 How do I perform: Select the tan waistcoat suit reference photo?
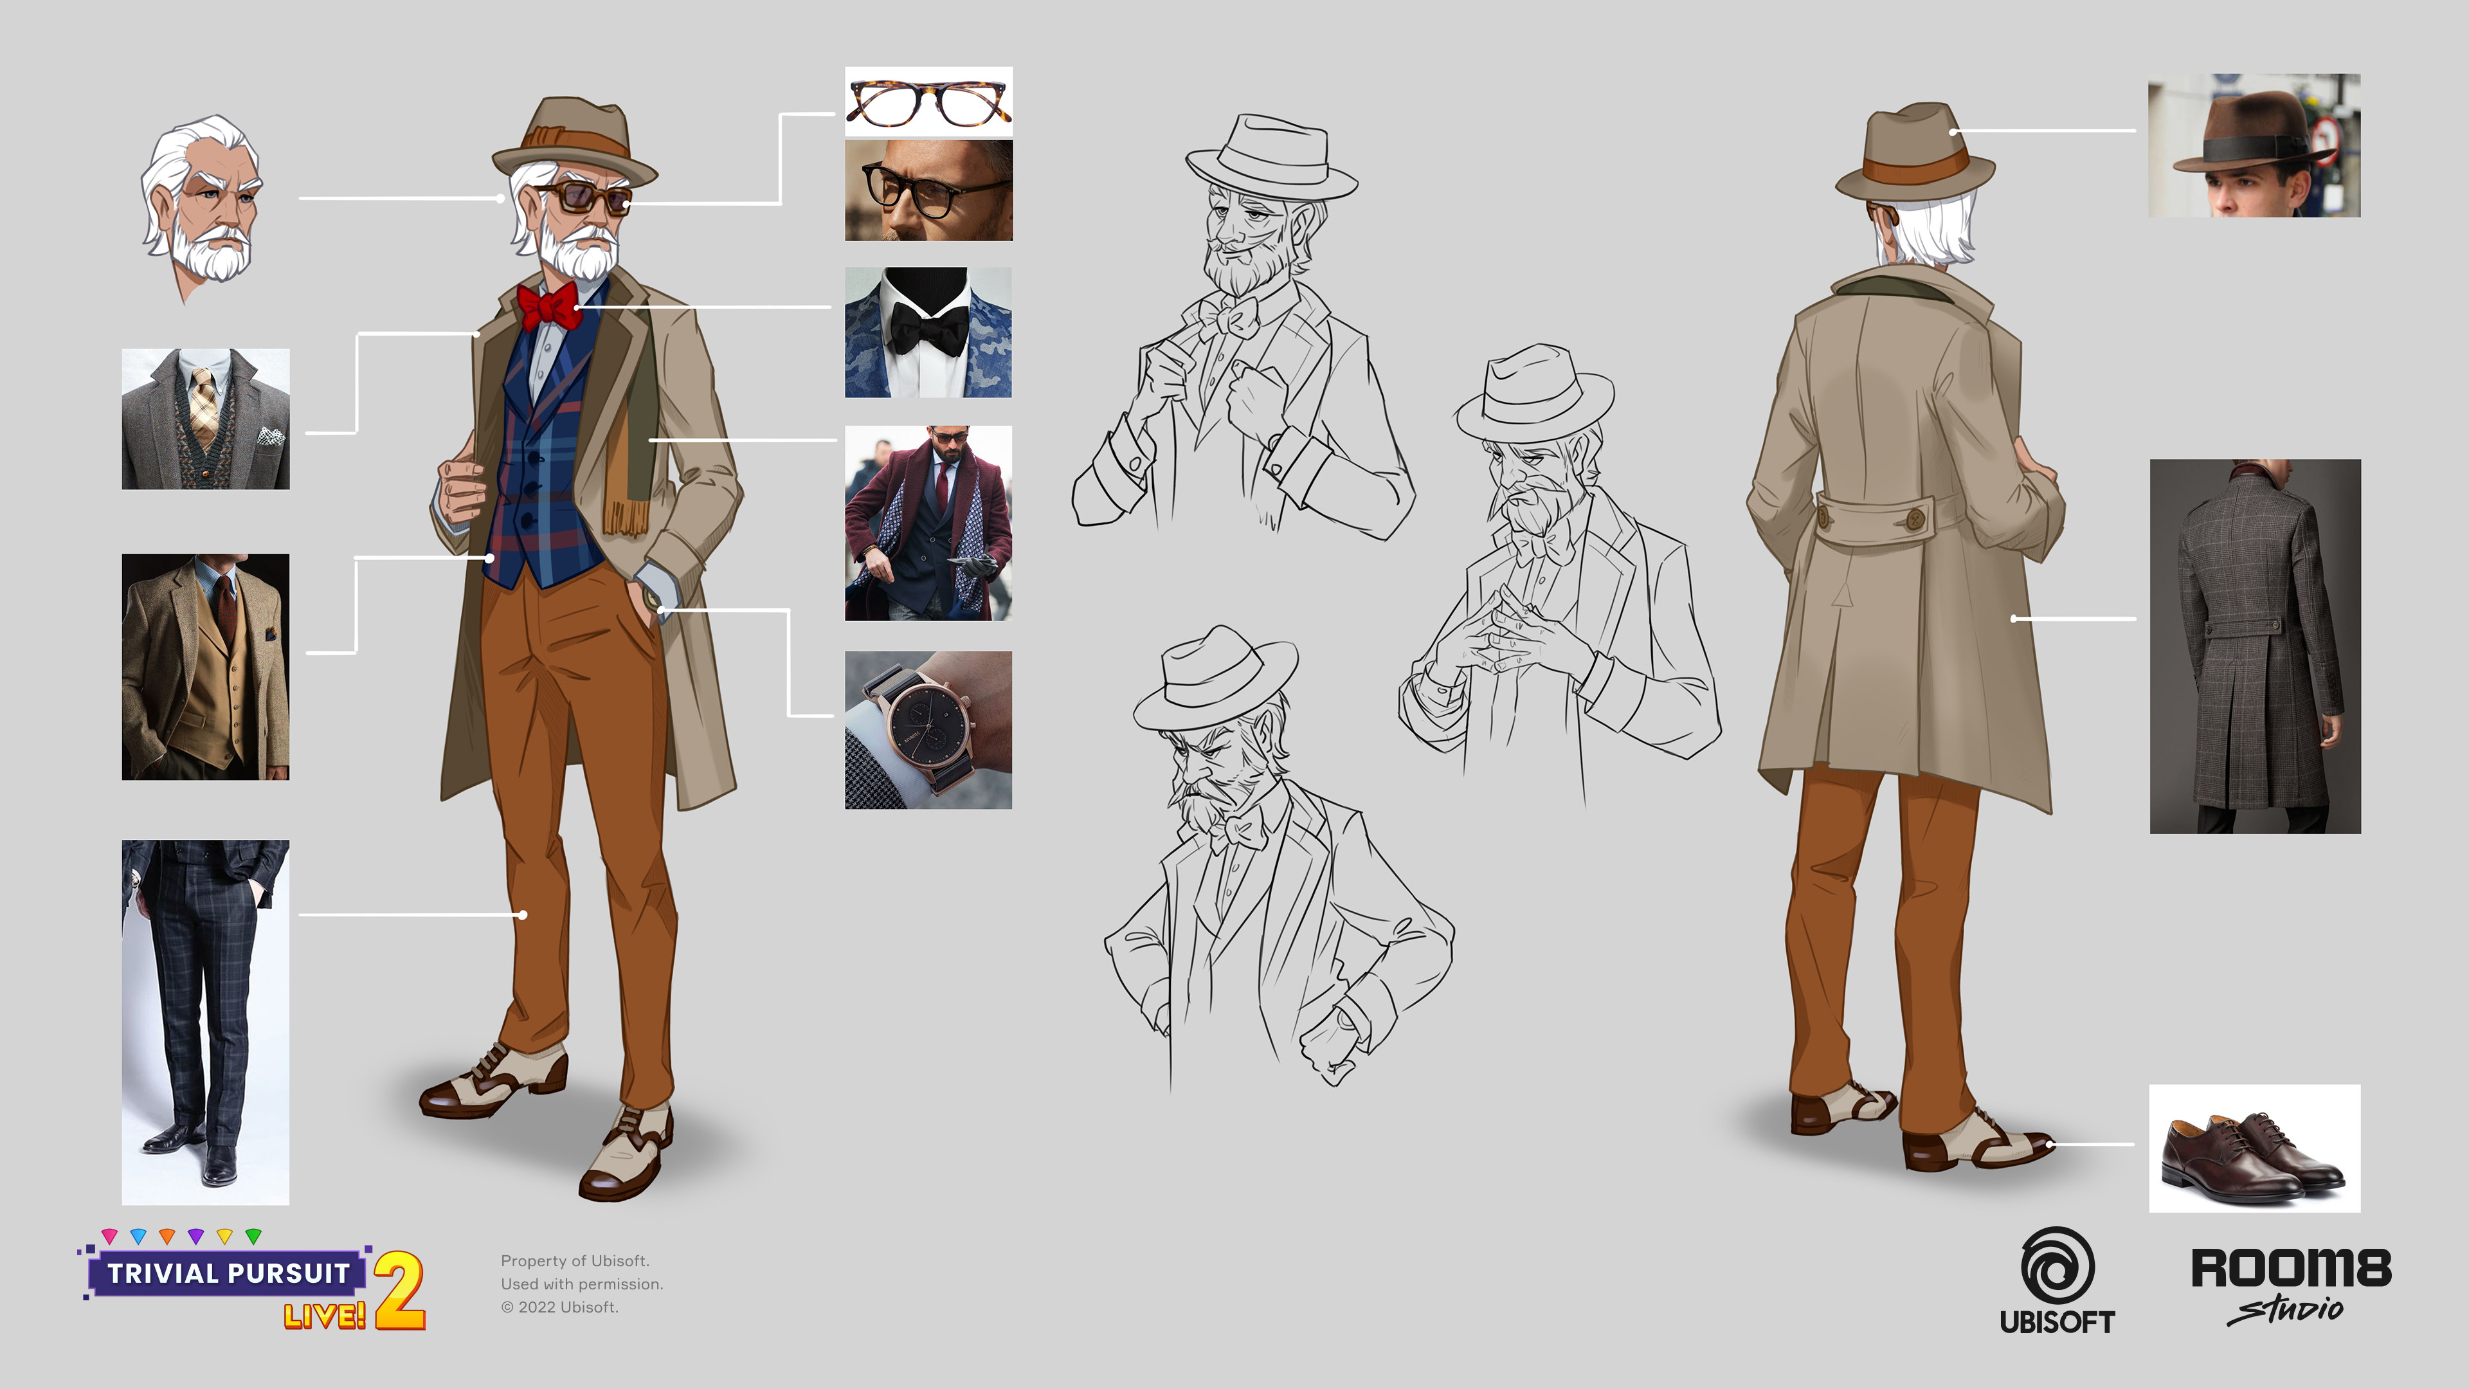coord(205,666)
